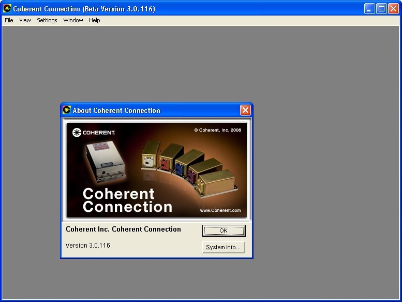Close the About Coherent Connection dialog
This screenshot has height=302, width=402.
coord(245,110)
